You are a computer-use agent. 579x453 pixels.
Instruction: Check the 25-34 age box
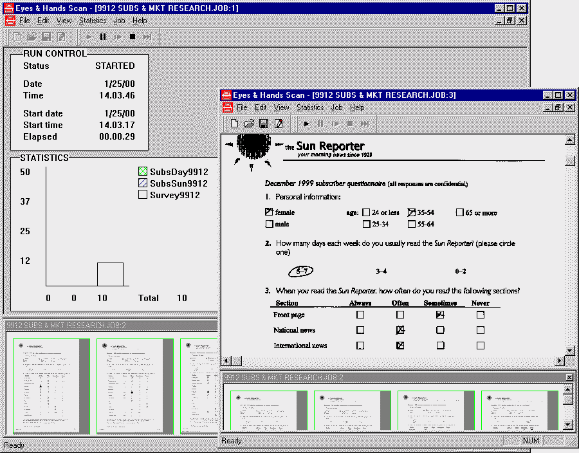366,224
